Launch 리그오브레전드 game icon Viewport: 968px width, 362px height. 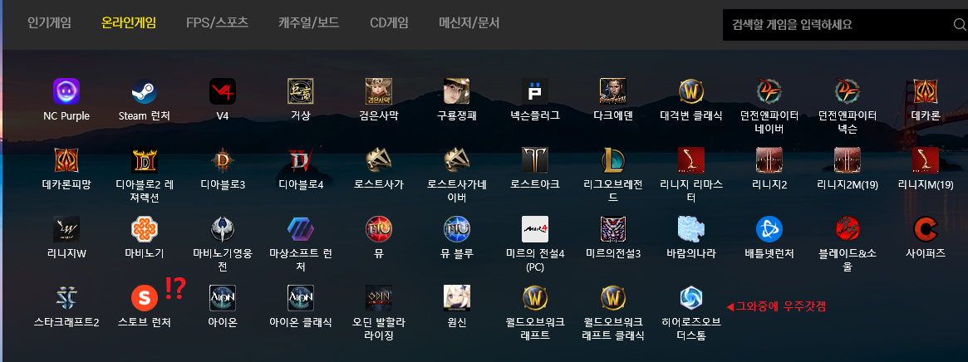[x=613, y=160]
